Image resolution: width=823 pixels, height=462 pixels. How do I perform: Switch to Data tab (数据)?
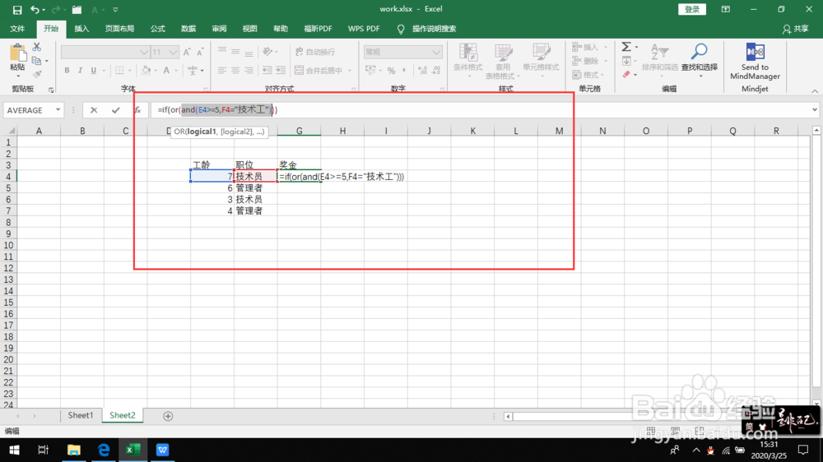[x=188, y=29]
